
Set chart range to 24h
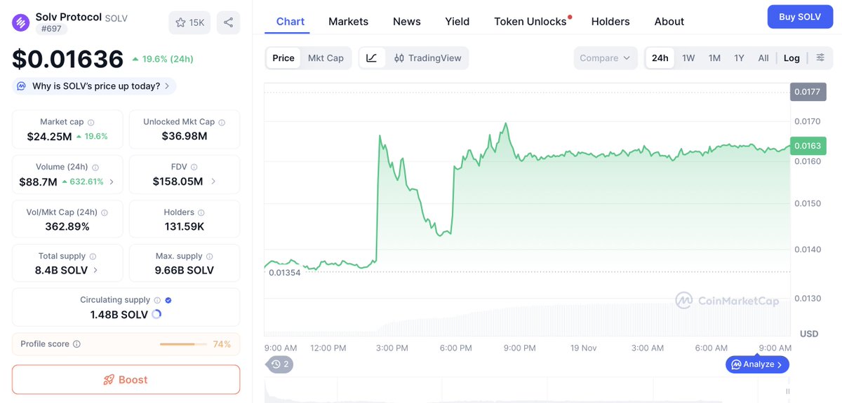(660, 58)
